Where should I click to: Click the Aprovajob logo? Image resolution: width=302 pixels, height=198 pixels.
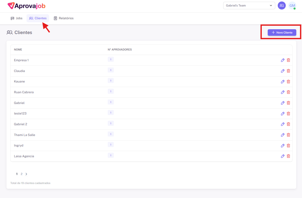click(26, 6)
